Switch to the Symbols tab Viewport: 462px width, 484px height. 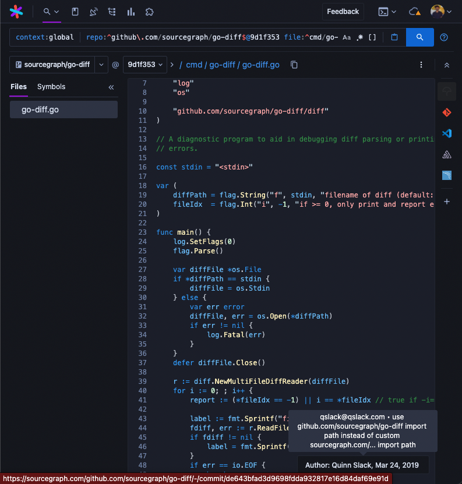(x=51, y=87)
